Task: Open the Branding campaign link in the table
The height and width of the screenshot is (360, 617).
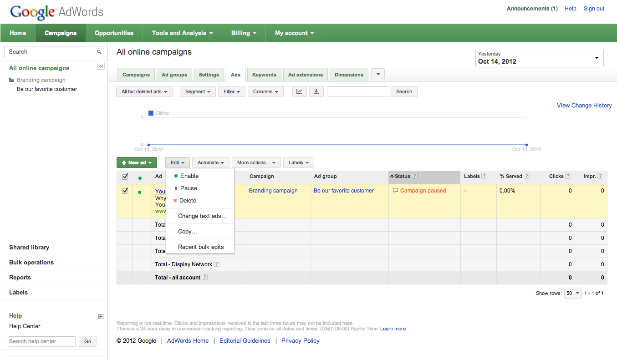Action: (273, 191)
